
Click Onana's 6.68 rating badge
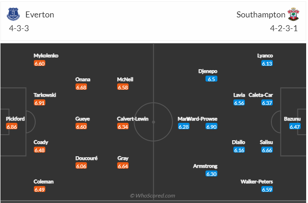point(81,87)
